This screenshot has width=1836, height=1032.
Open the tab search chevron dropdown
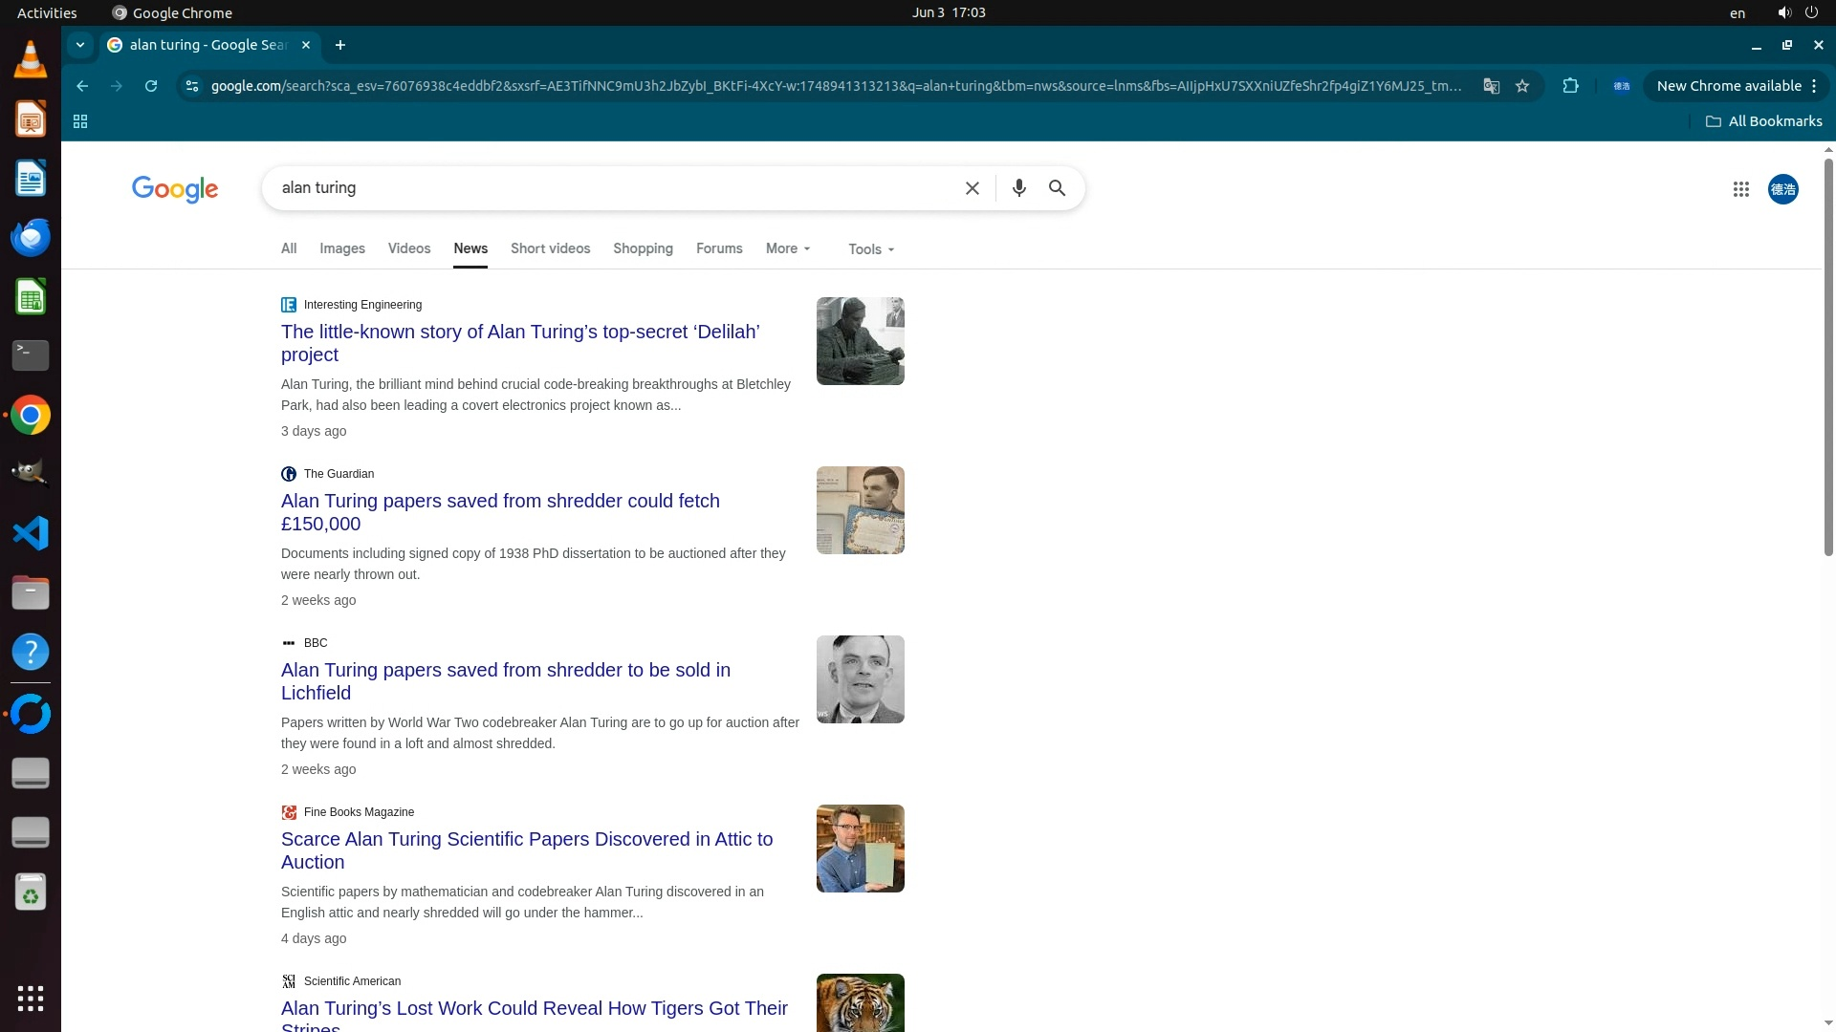click(80, 45)
